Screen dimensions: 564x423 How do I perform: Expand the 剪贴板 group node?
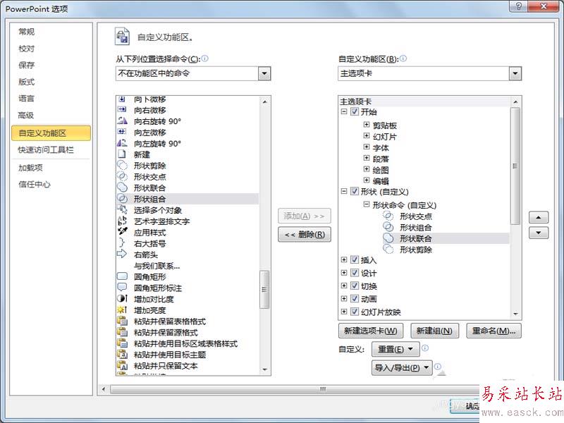coord(366,125)
